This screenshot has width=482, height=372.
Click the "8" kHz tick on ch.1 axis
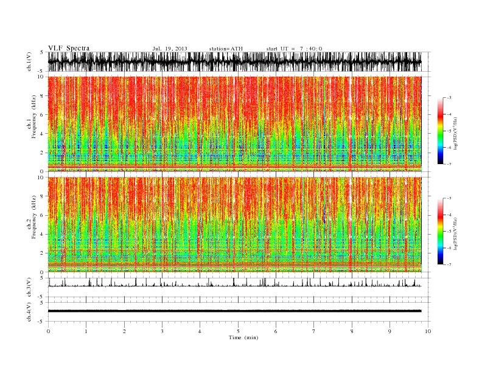pos(43,96)
